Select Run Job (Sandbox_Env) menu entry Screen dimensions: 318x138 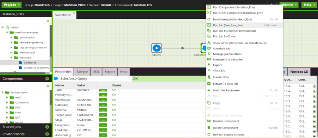coord(244,25)
